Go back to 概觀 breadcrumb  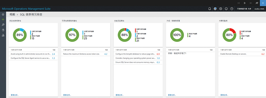(13, 15)
